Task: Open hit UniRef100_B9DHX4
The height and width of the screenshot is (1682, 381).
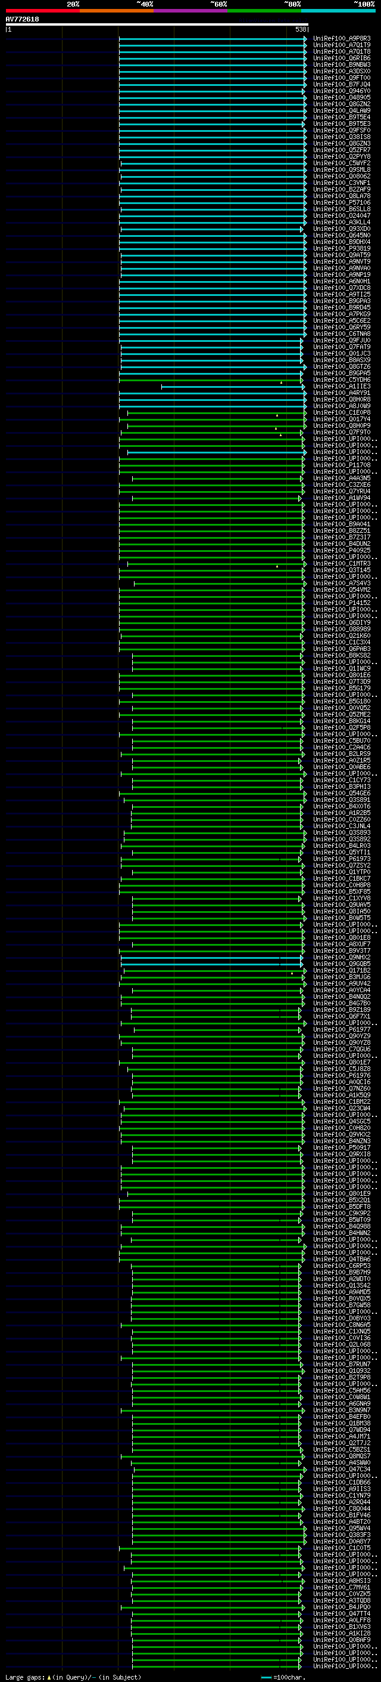Action: click(342, 242)
